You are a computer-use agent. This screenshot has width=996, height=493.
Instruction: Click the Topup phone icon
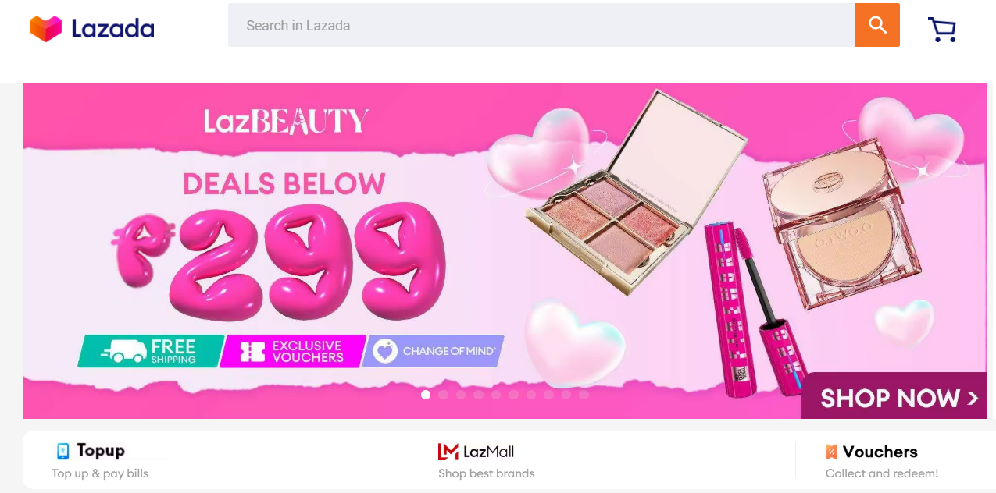pyautogui.click(x=63, y=451)
